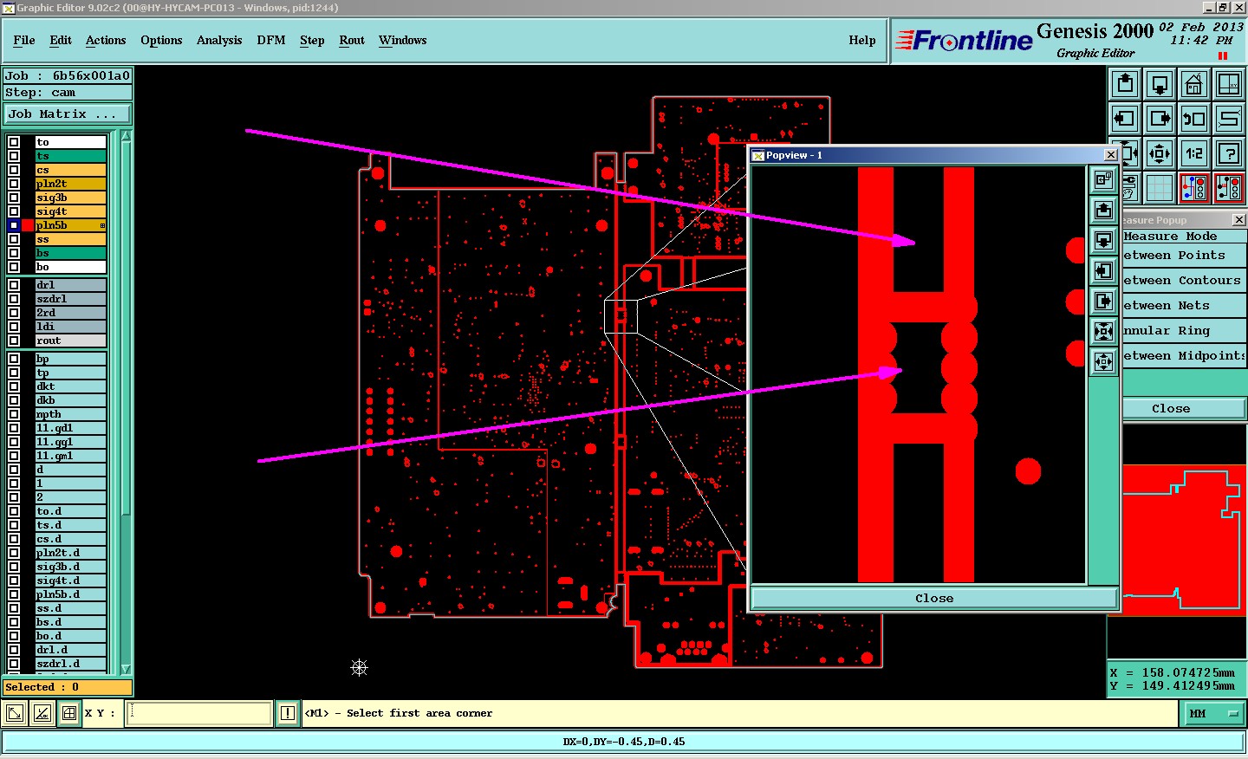This screenshot has height=759, width=1248.
Task: Click the zoom out (expand arrows) icon
Action: point(1160,153)
